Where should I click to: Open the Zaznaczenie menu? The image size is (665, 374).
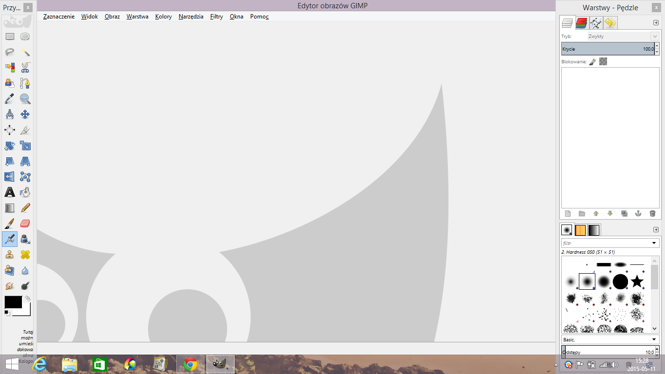(x=59, y=17)
